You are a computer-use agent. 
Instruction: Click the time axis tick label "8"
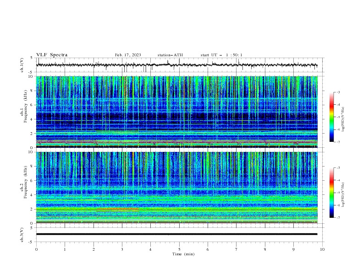coord(265,249)
